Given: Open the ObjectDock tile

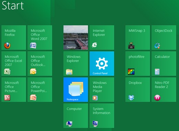Looking at the screenshot, I should tap(164, 37).
